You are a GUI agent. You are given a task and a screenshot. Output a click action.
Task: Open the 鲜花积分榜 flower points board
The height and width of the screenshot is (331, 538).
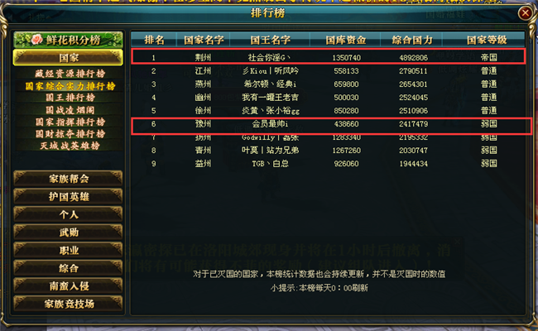click(x=68, y=40)
